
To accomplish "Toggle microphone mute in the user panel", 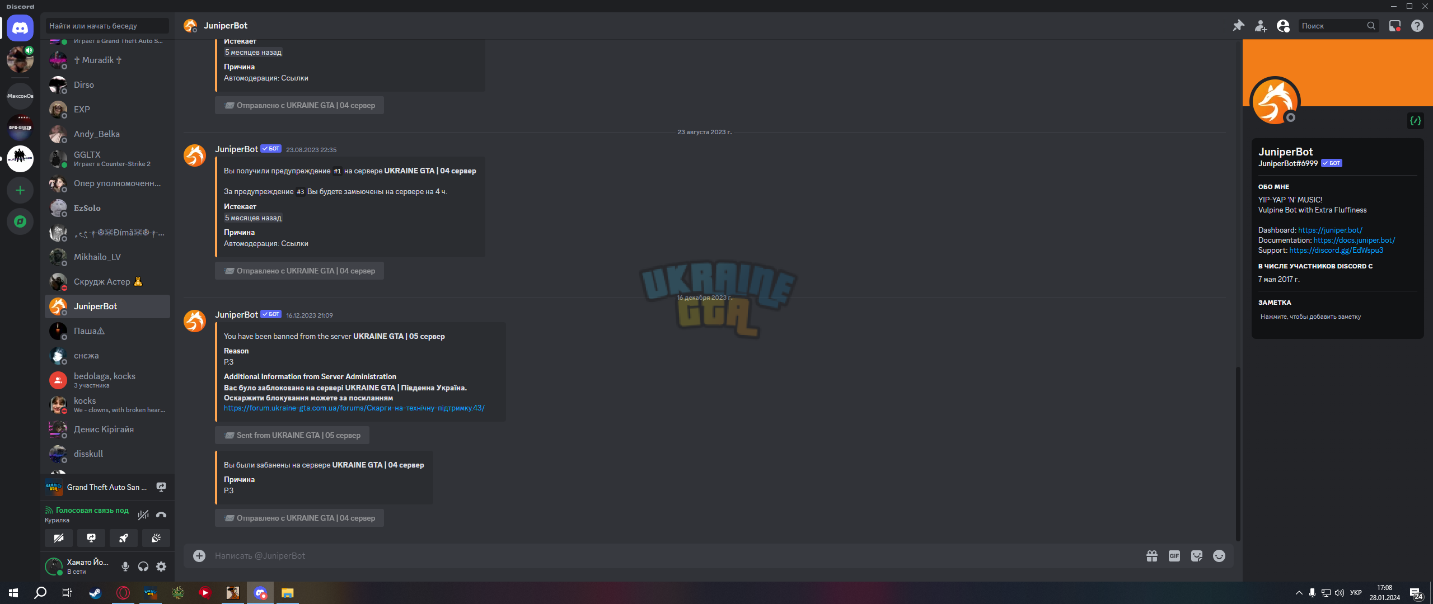I will 125,567.
